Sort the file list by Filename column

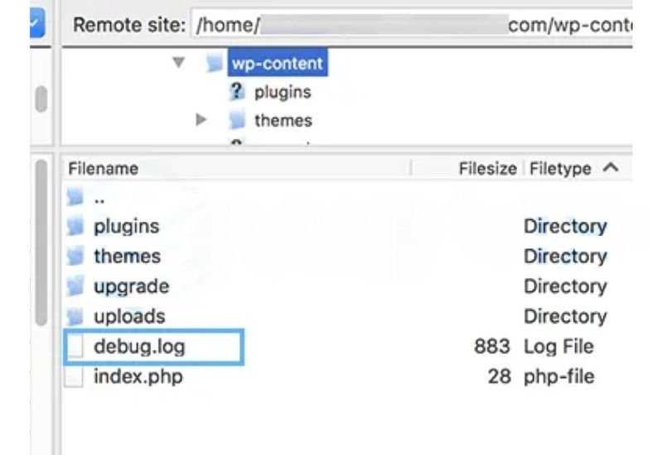(x=104, y=169)
